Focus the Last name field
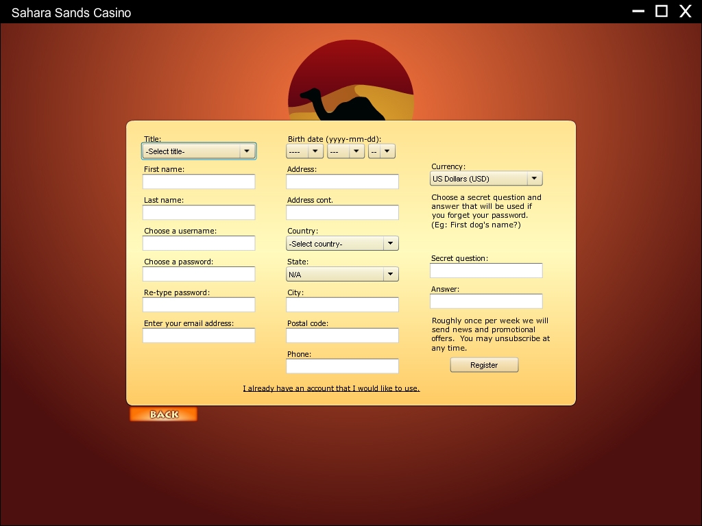 [199, 212]
